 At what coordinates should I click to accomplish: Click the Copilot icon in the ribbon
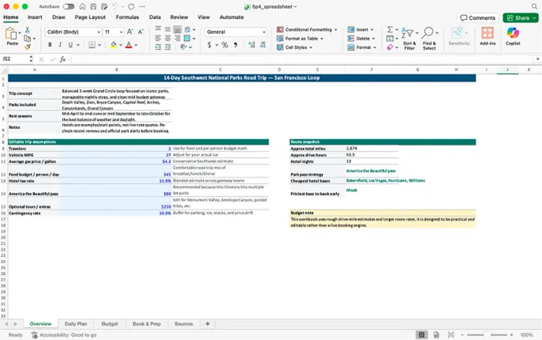[x=513, y=34]
